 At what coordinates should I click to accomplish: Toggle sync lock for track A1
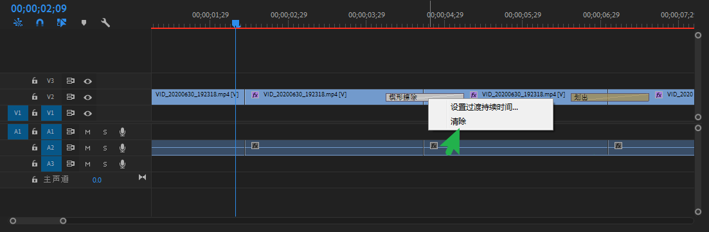70,132
